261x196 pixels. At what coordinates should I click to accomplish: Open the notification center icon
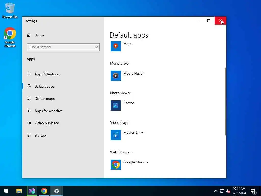pos(253,191)
